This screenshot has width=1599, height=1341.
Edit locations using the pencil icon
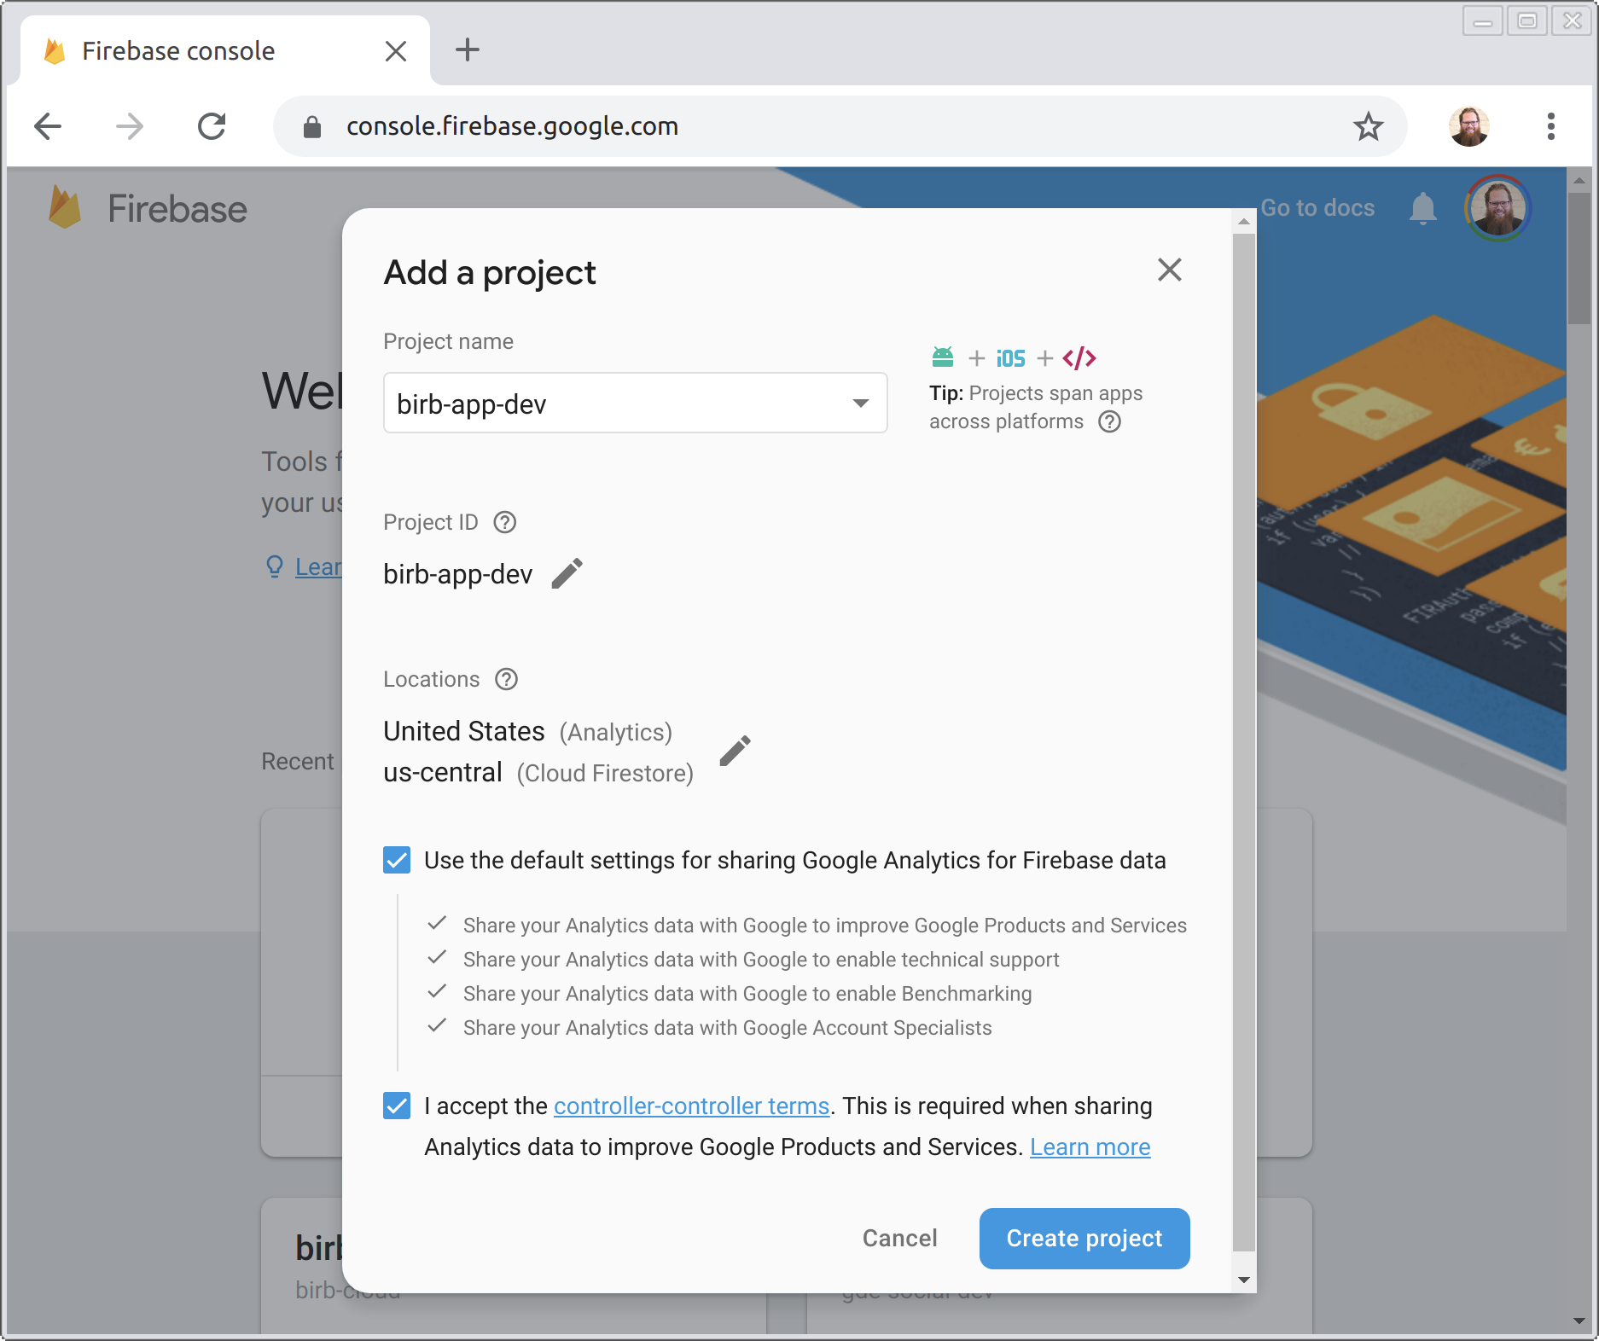(736, 751)
